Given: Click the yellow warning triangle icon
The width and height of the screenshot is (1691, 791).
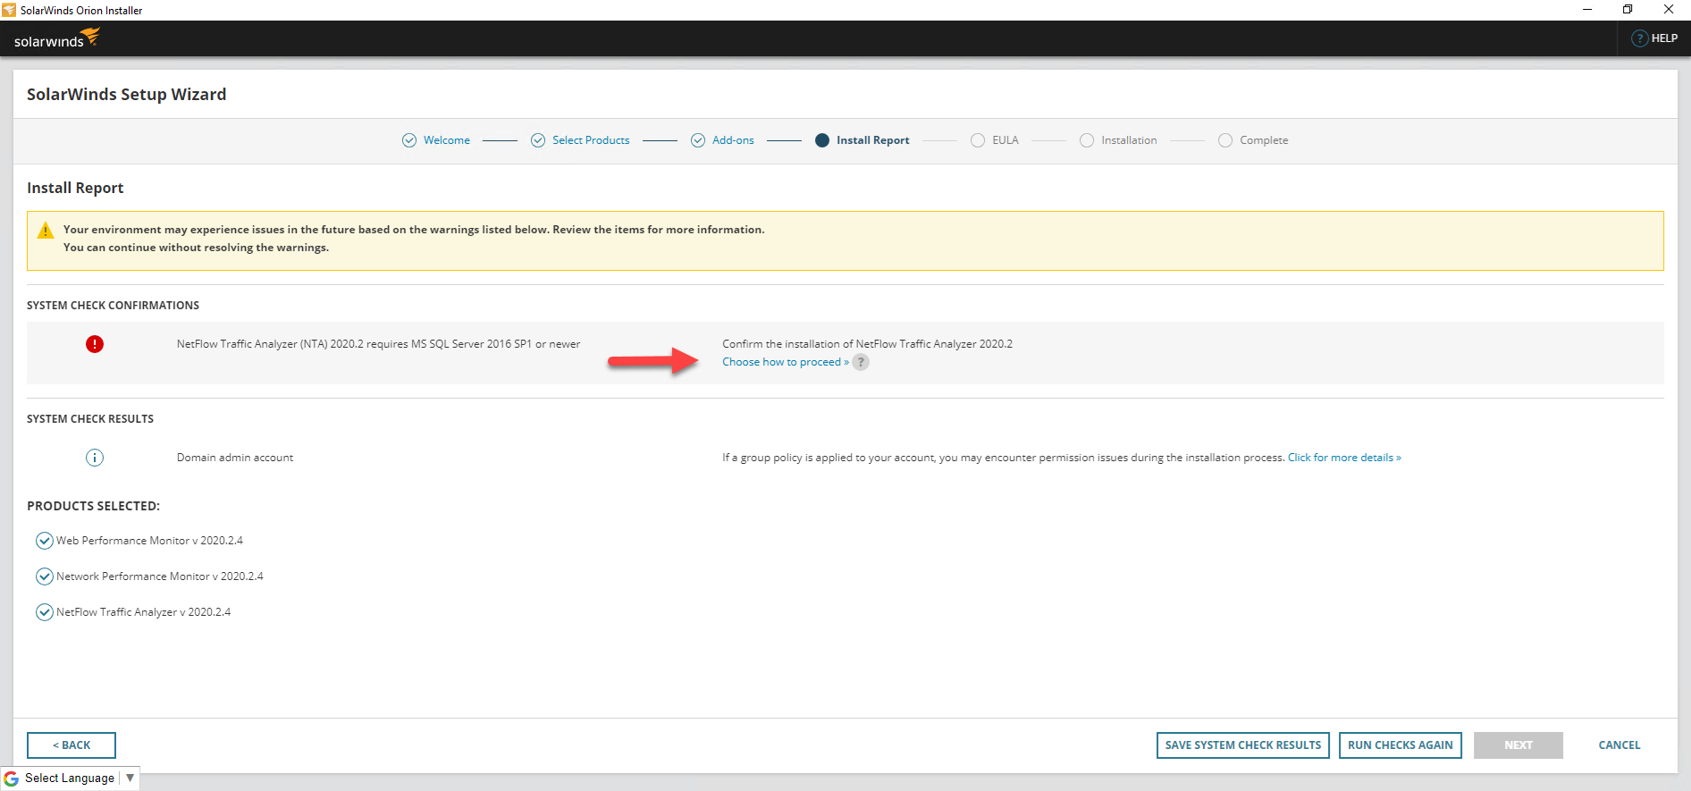Looking at the screenshot, I should [46, 231].
